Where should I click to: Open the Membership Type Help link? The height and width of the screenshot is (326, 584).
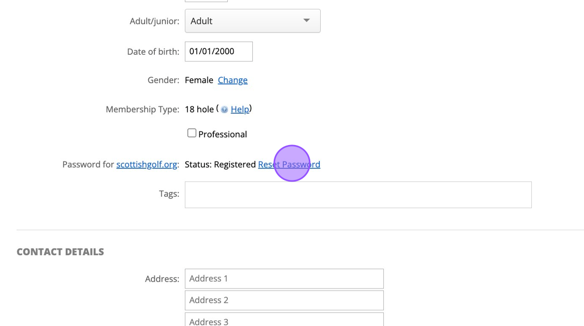click(240, 109)
